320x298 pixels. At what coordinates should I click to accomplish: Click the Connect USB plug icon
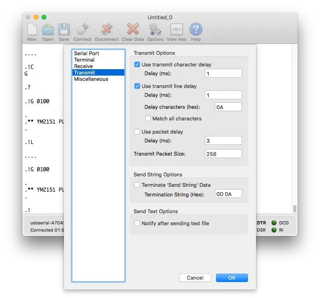[82, 29]
